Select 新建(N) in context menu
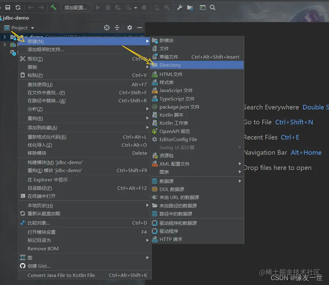329x285 pixels. 84,41
